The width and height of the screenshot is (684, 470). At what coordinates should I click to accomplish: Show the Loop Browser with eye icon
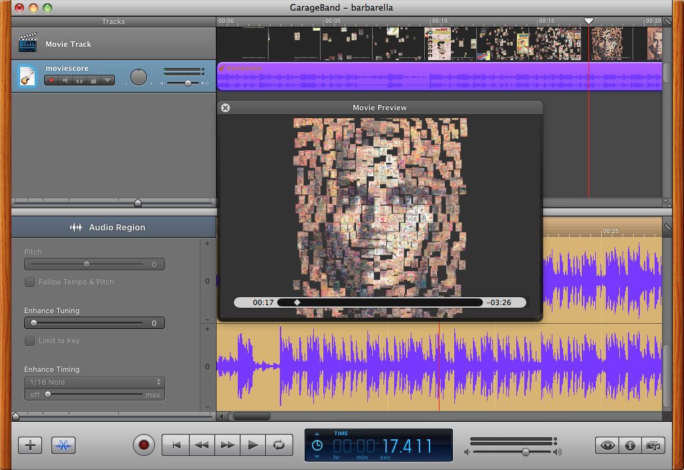(x=607, y=445)
